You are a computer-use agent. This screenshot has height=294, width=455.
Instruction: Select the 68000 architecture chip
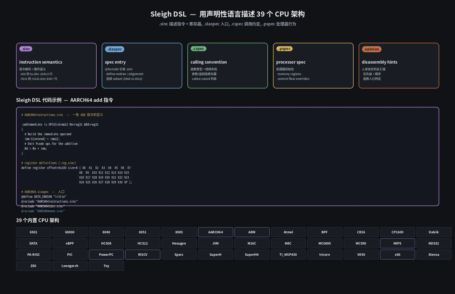tap(70, 232)
